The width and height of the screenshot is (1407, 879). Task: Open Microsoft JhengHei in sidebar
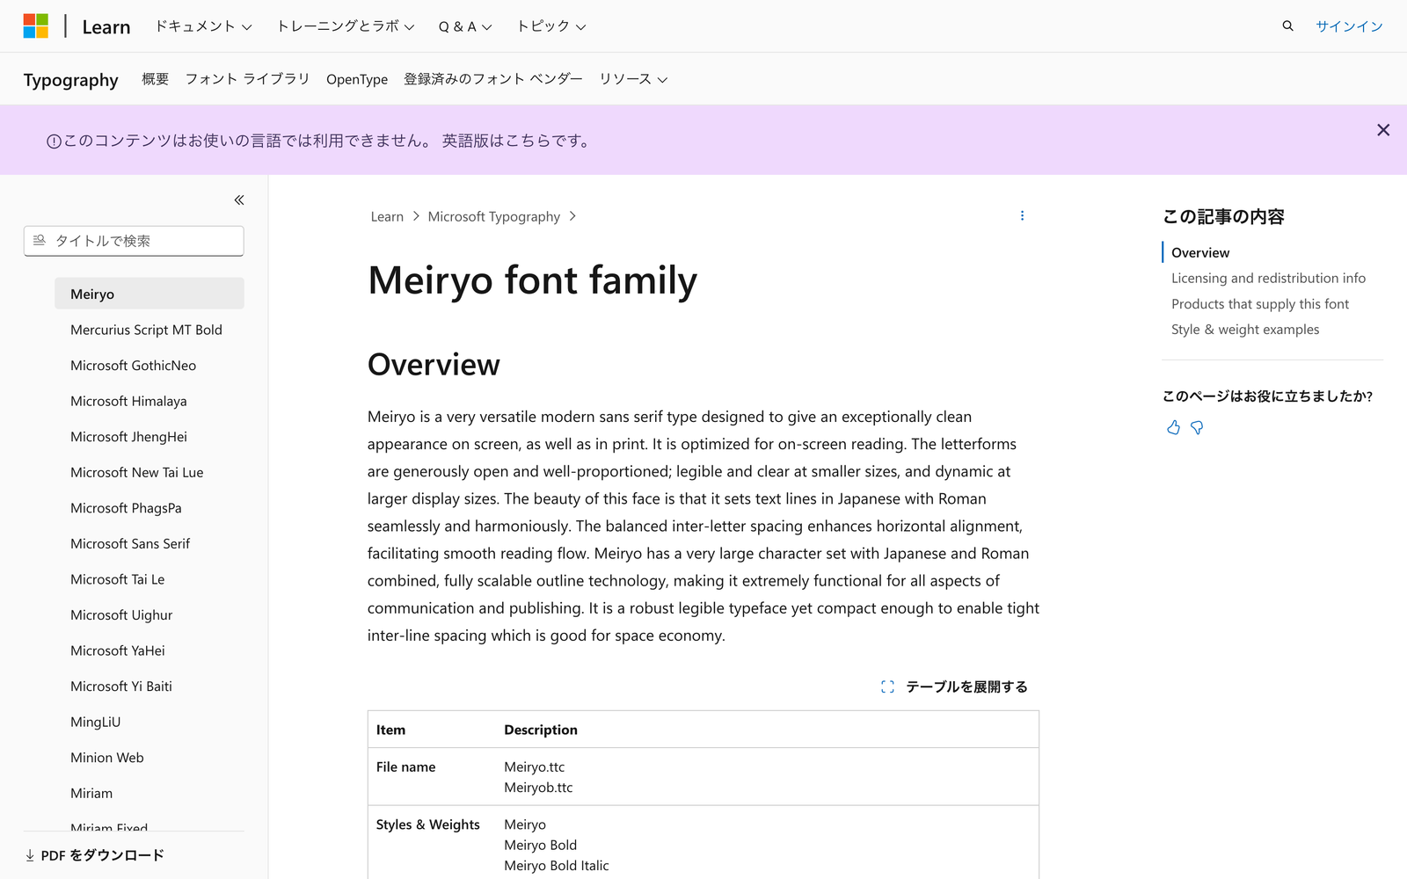(128, 437)
